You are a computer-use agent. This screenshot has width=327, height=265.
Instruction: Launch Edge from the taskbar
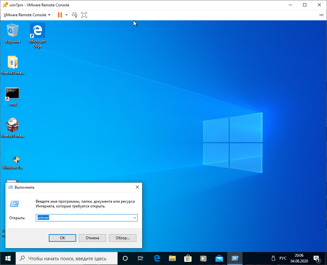click(x=156, y=259)
